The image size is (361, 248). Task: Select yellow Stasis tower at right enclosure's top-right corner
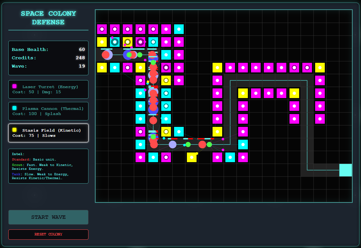tap(320, 68)
